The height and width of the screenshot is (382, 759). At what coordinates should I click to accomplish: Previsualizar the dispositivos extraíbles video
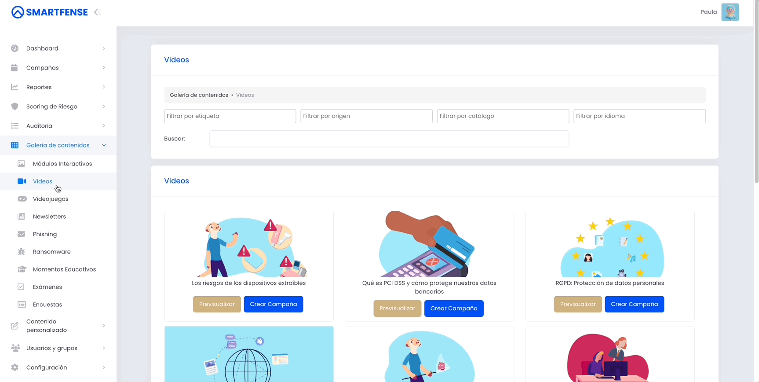pos(217,304)
